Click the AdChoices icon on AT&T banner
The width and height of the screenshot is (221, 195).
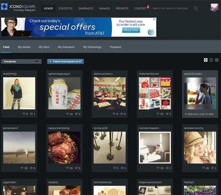(x=154, y=19)
